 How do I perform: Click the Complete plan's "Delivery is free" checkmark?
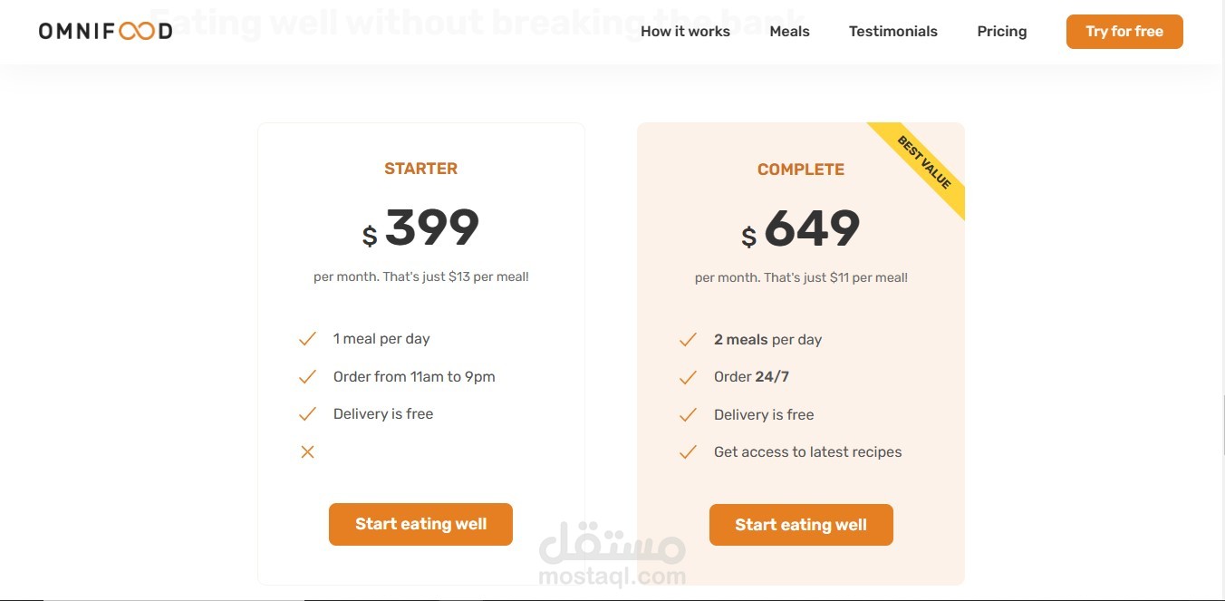pyautogui.click(x=688, y=414)
